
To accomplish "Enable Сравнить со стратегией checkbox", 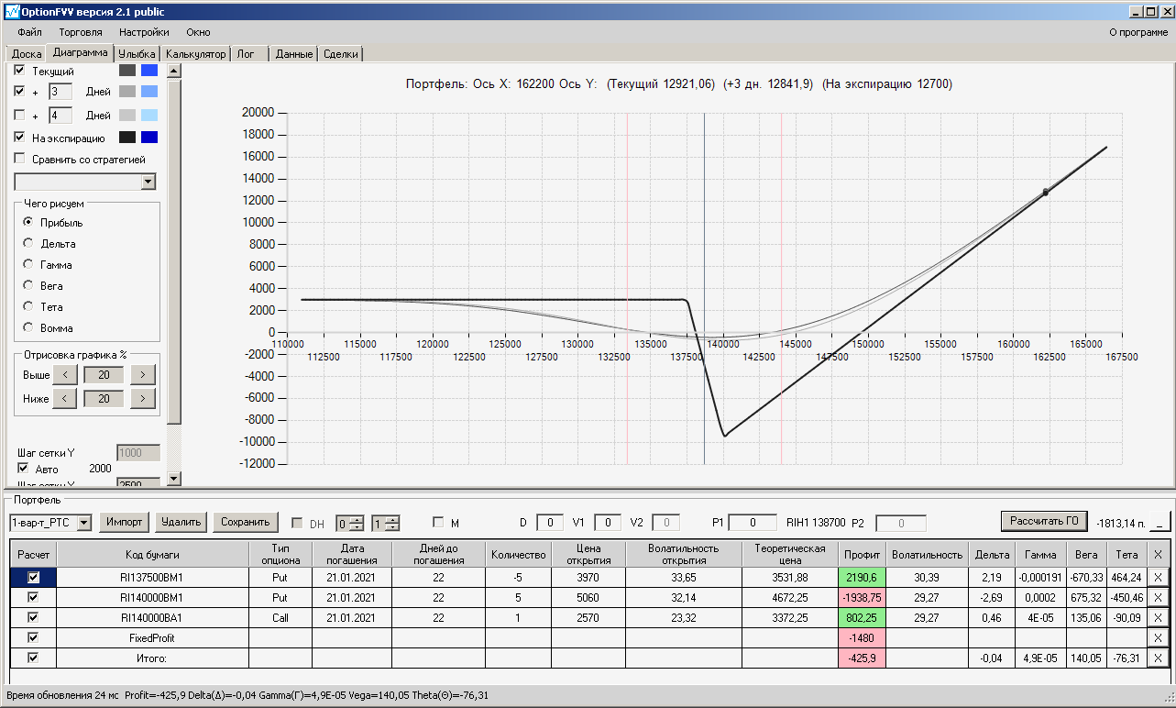I will coord(19,160).
